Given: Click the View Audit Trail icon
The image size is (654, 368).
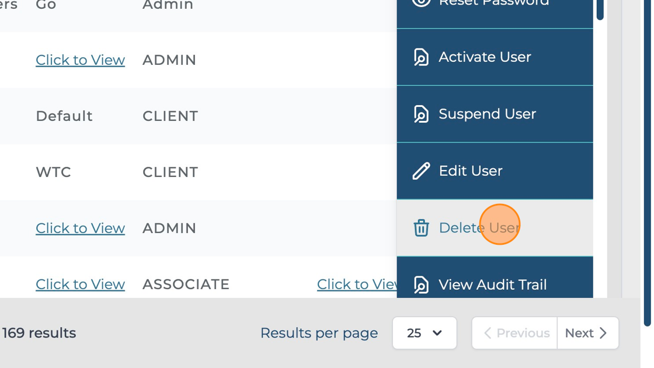Looking at the screenshot, I should (421, 284).
